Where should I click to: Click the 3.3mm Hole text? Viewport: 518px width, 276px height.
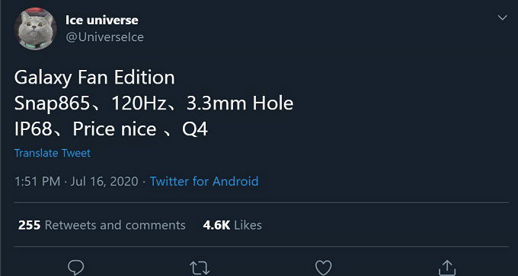click(240, 103)
